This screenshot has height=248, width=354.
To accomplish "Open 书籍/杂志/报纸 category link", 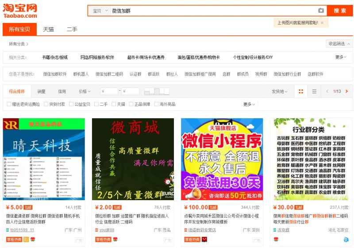I will [55, 58].
